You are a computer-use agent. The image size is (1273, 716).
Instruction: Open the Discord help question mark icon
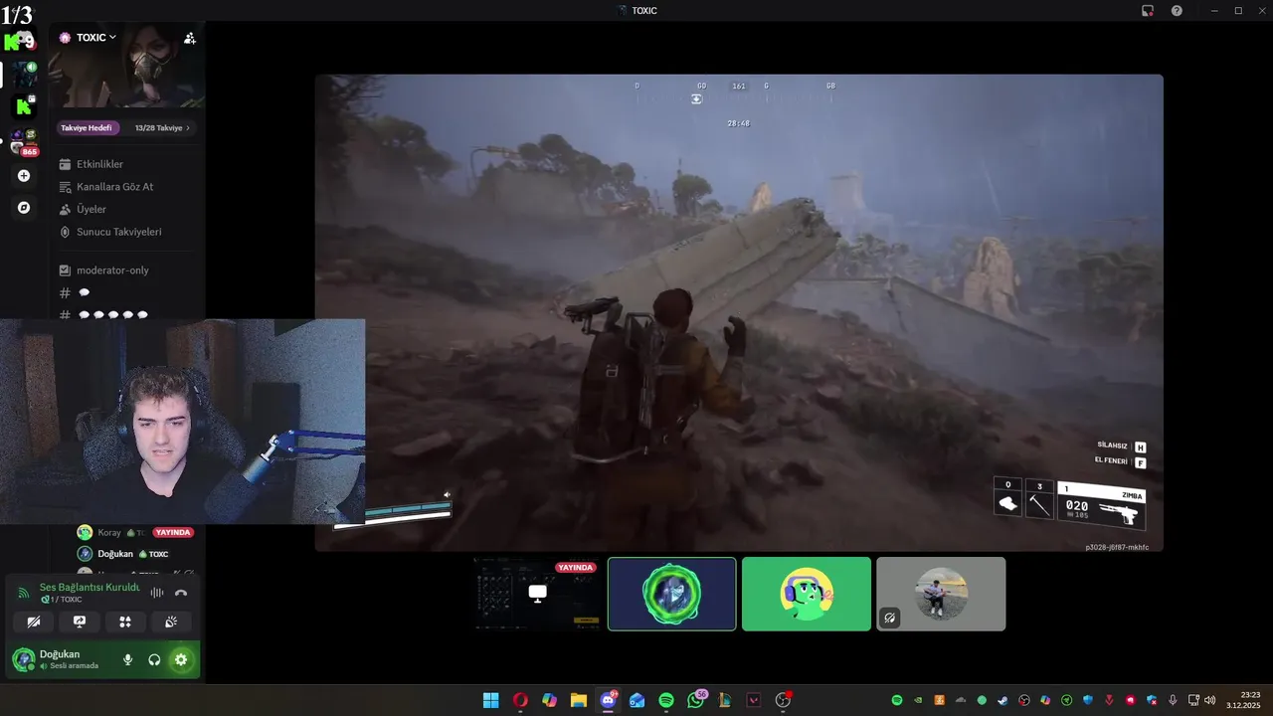pos(1177,10)
